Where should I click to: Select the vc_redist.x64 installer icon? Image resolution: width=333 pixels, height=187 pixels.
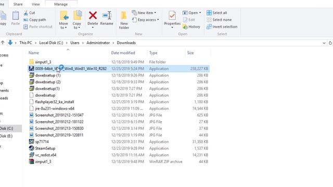(x=31, y=155)
